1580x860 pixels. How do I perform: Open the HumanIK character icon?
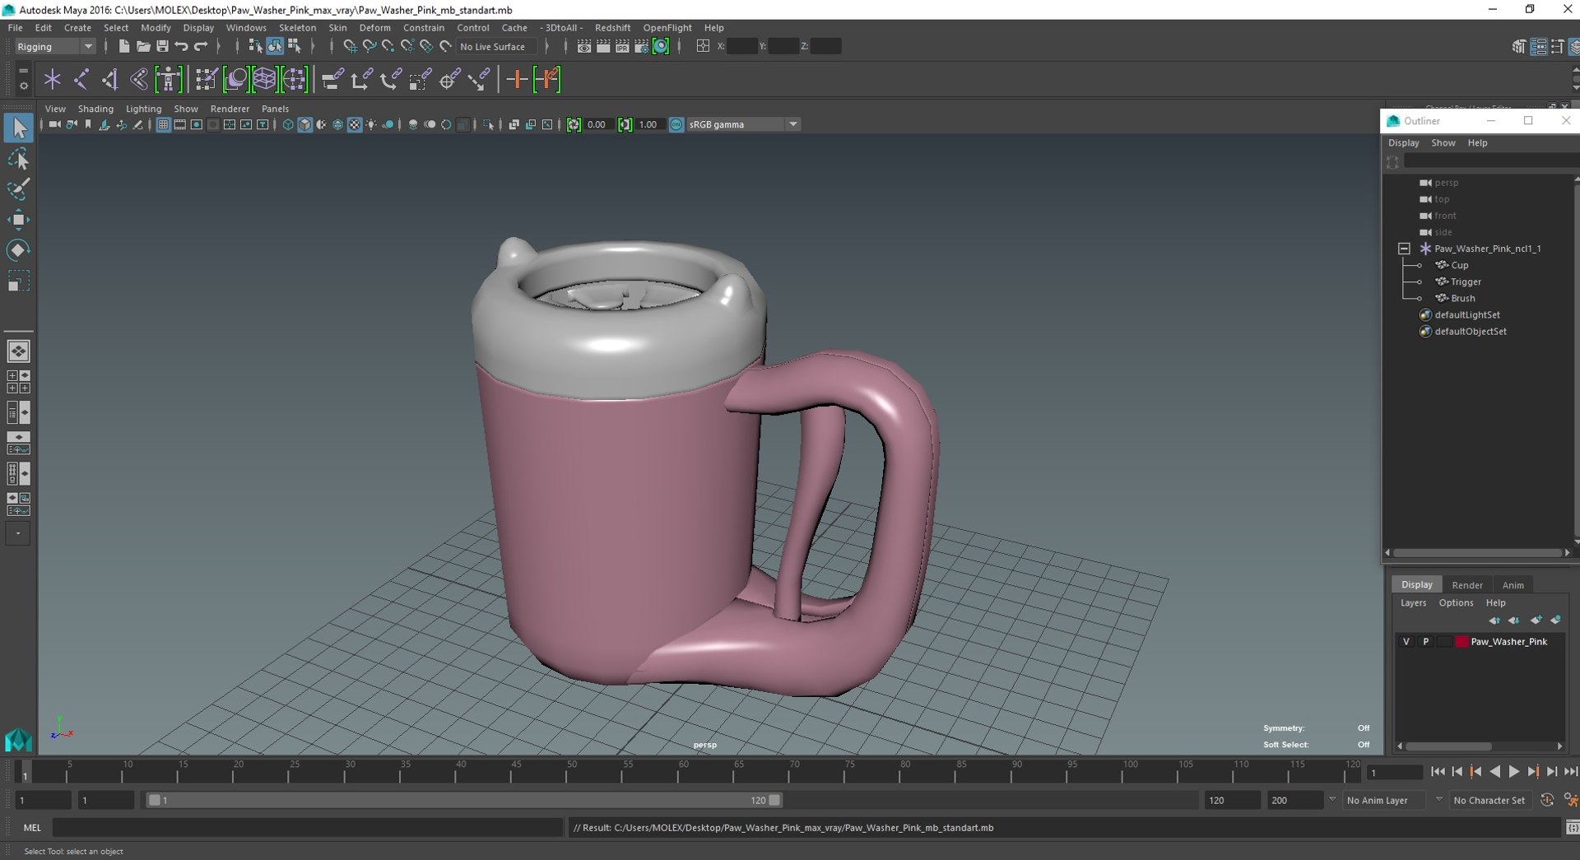[x=169, y=80]
